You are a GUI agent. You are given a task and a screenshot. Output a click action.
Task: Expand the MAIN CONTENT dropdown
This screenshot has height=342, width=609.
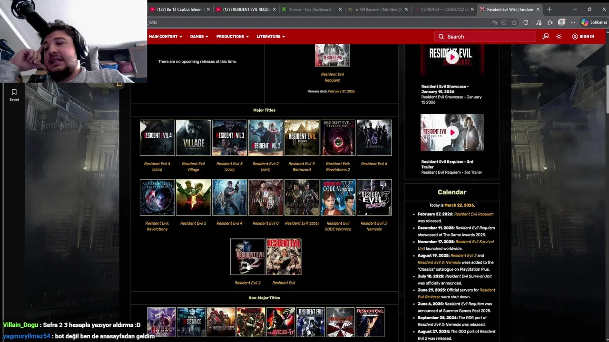[x=165, y=37]
